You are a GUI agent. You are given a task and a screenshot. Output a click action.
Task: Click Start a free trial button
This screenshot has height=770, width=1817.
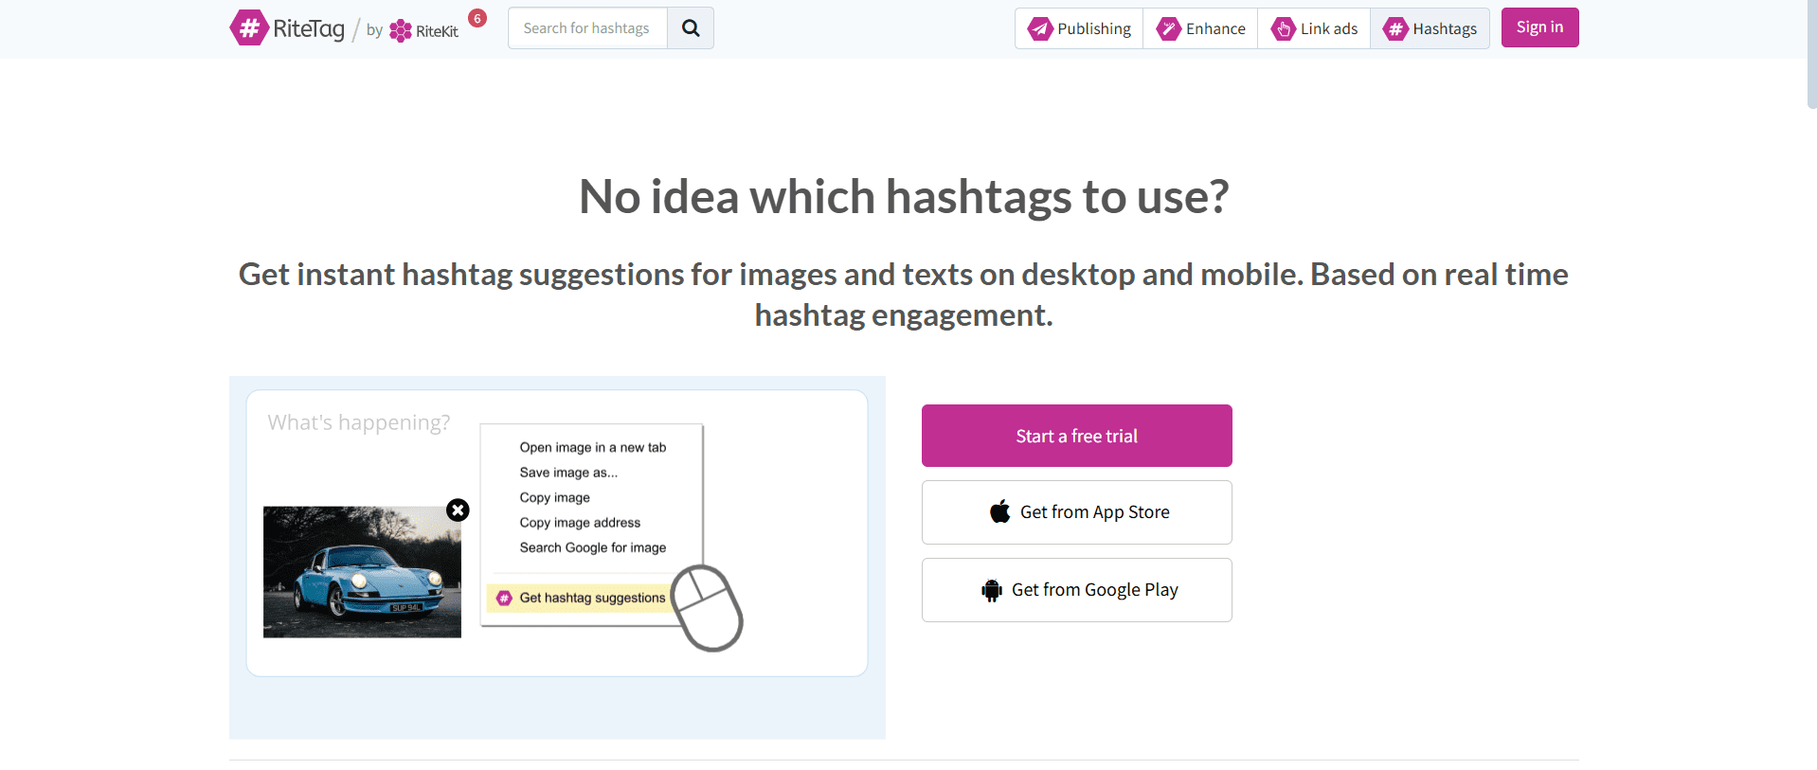click(1076, 436)
